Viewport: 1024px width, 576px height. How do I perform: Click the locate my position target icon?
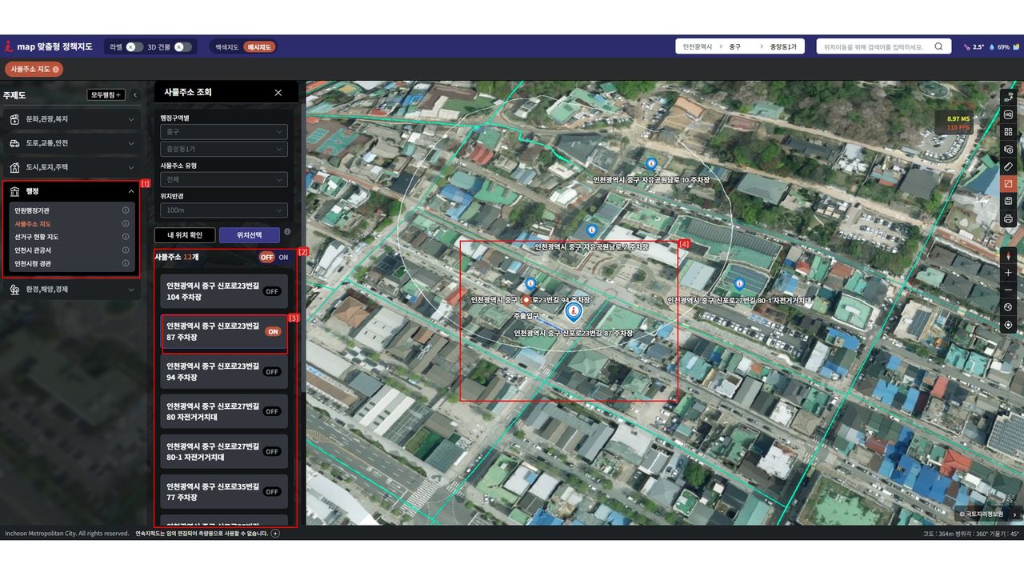pos(1008,325)
